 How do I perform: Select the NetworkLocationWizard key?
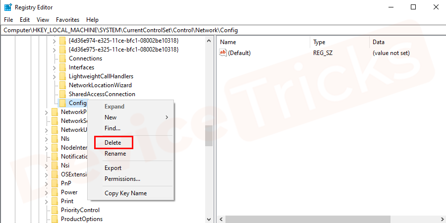pos(100,85)
